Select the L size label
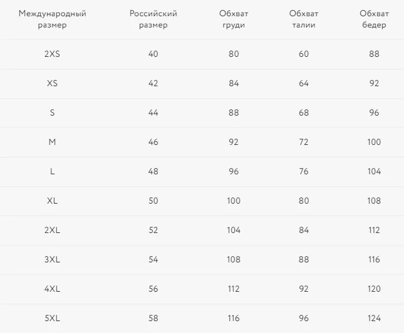This screenshot has height=333, width=404. click(53, 171)
